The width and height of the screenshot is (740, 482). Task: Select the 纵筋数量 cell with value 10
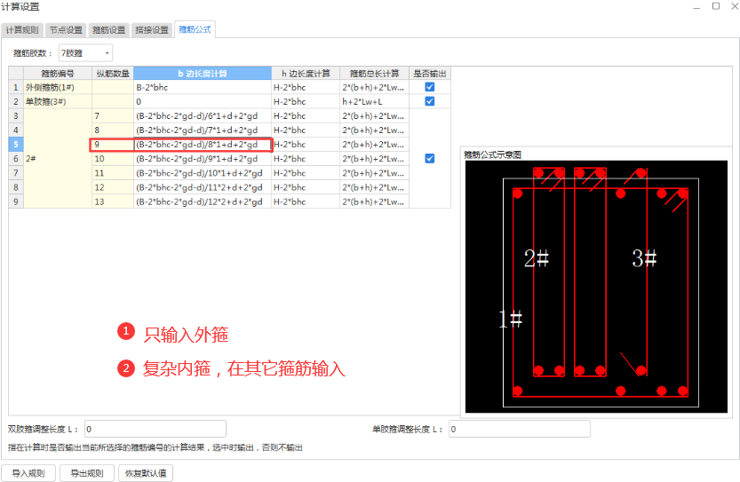tap(113, 159)
